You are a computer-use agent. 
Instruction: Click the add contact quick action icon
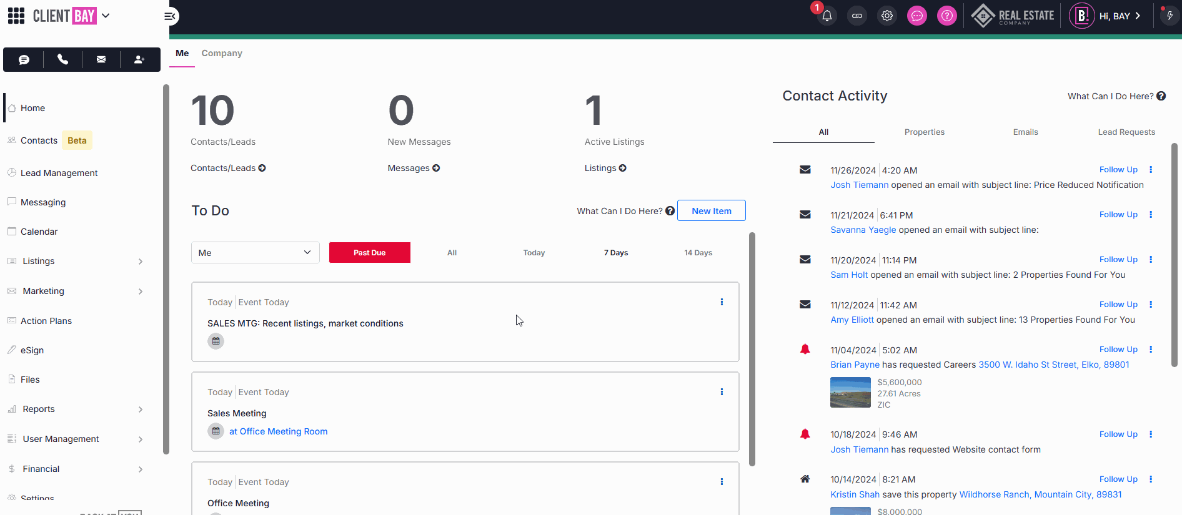click(x=139, y=59)
